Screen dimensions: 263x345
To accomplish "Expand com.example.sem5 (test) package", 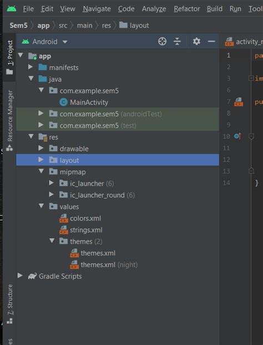I will pos(41,125).
